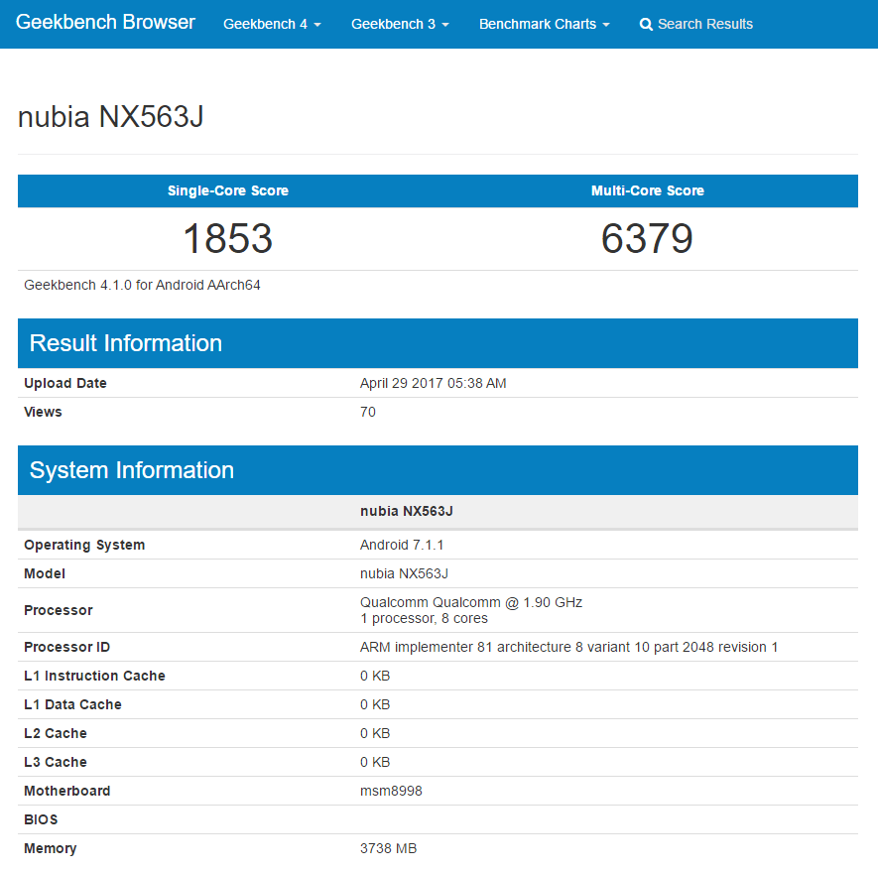
Task: Click the Views label
Action: 43,412
